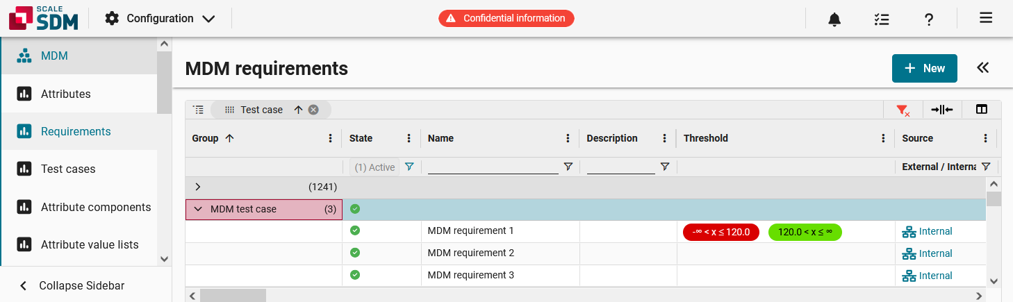Click the table vertical scrollbar down arrow
The image size is (1013, 302).
994,280
